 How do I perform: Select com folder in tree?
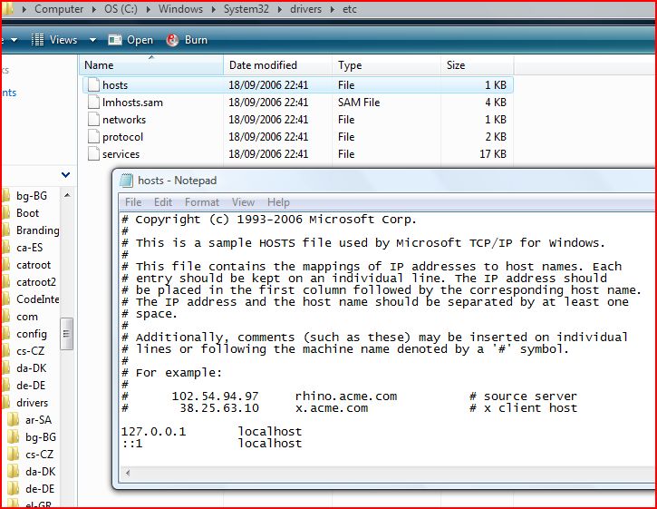(x=27, y=317)
